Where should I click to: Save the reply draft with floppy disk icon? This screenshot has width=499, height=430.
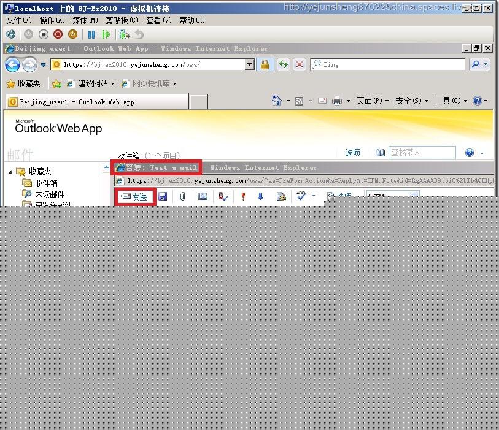163,196
